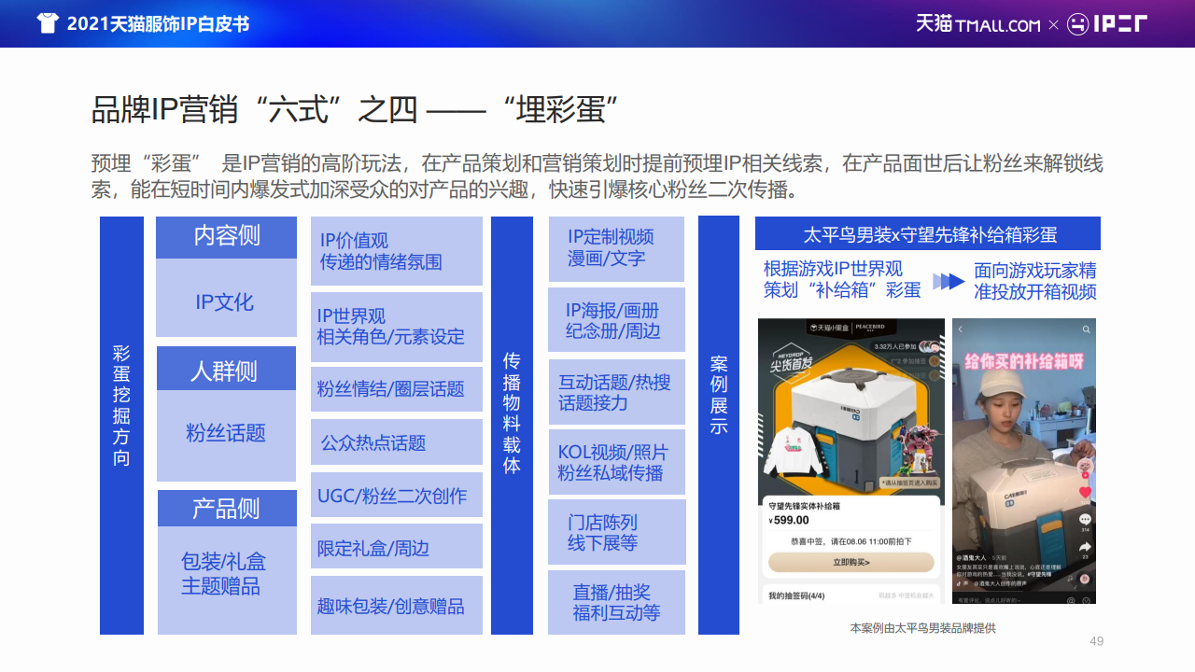This screenshot has width=1195, height=672.
Task: Tap the red heart like icon
Action: pyautogui.click(x=1085, y=492)
